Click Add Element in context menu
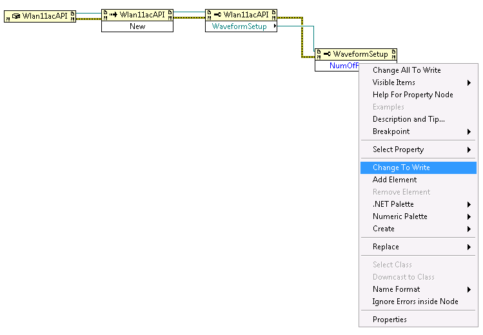Image resolution: width=483 pixels, height=335 pixels. pyautogui.click(x=395, y=180)
